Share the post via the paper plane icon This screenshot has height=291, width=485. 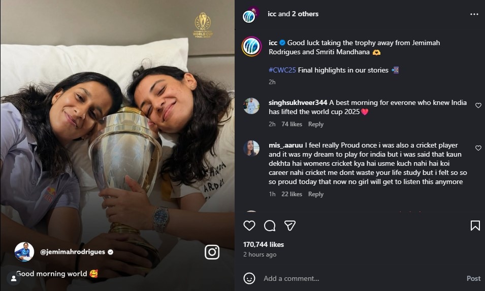pyautogui.click(x=289, y=226)
